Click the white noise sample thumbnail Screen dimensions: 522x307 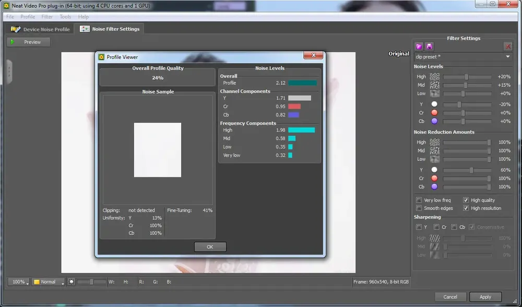158,150
